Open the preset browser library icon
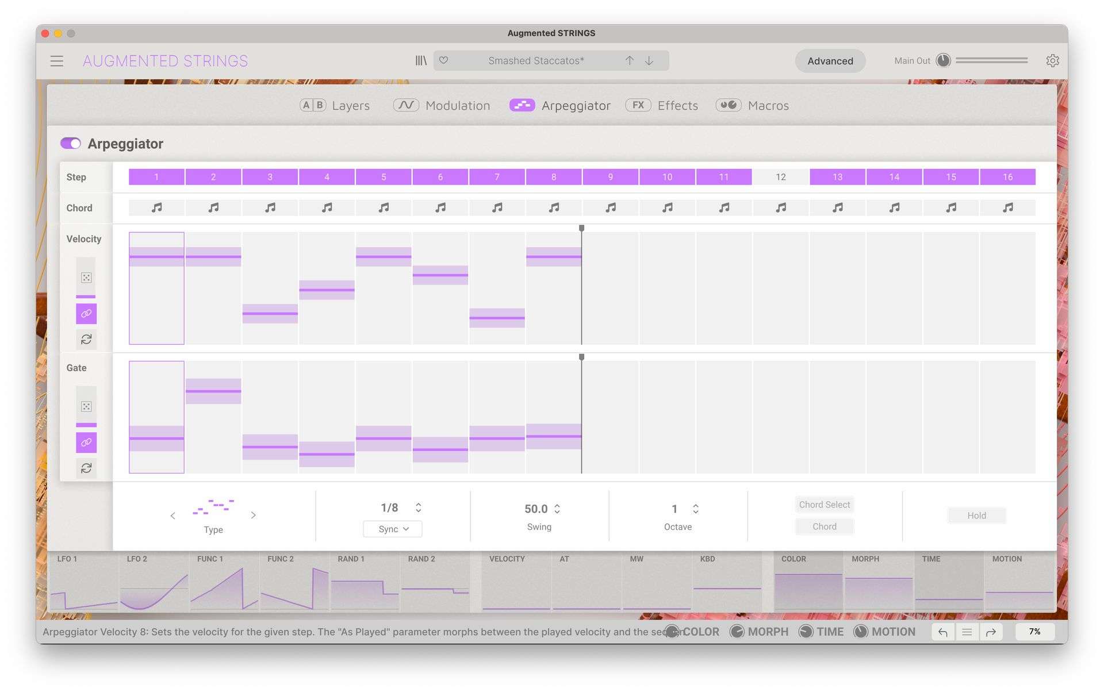This screenshot has height=692, width=1104. click(x=421, y=60)
